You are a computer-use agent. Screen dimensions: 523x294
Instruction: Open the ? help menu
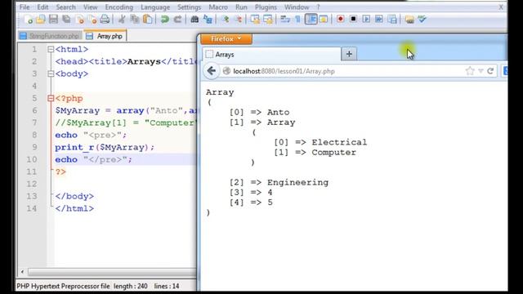(x=318, y=7)
